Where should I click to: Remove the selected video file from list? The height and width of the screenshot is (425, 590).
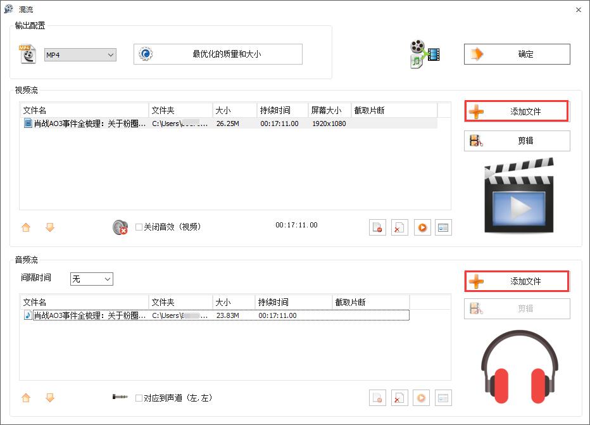[x=377, y=227]
